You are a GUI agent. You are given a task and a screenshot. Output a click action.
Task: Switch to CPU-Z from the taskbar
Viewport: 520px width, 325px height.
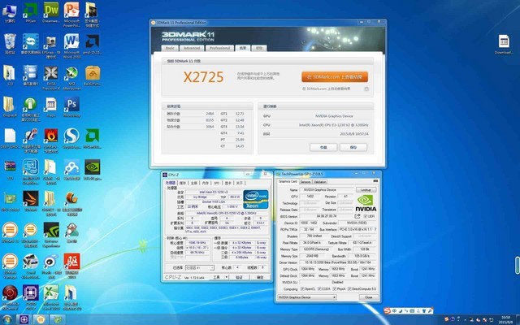pyautogui.click(x=24, y=319)
